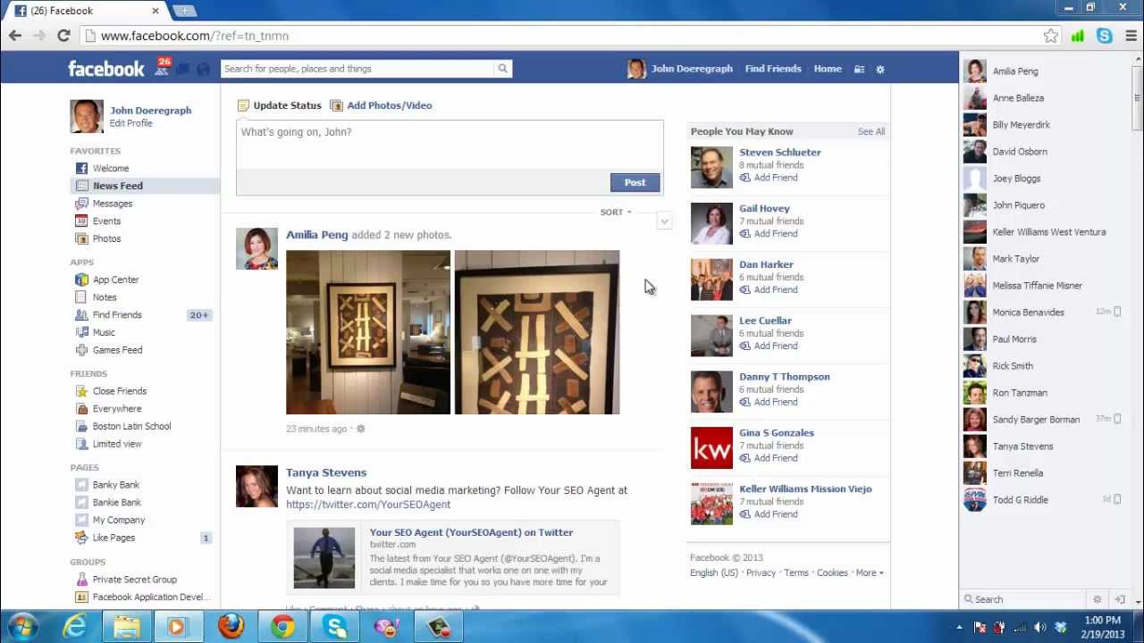Open Private Secret Group

coord(135,580)
